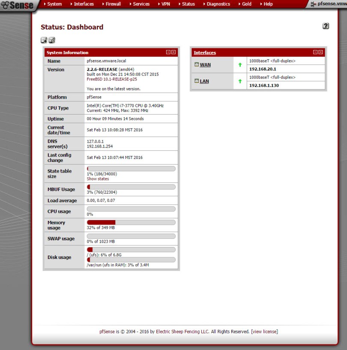Click the Interfaces widget title

click(x=205, y=53)
